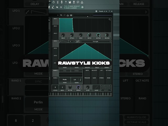
Task: Open the shopping cart icon
Action: click(61, 7)
